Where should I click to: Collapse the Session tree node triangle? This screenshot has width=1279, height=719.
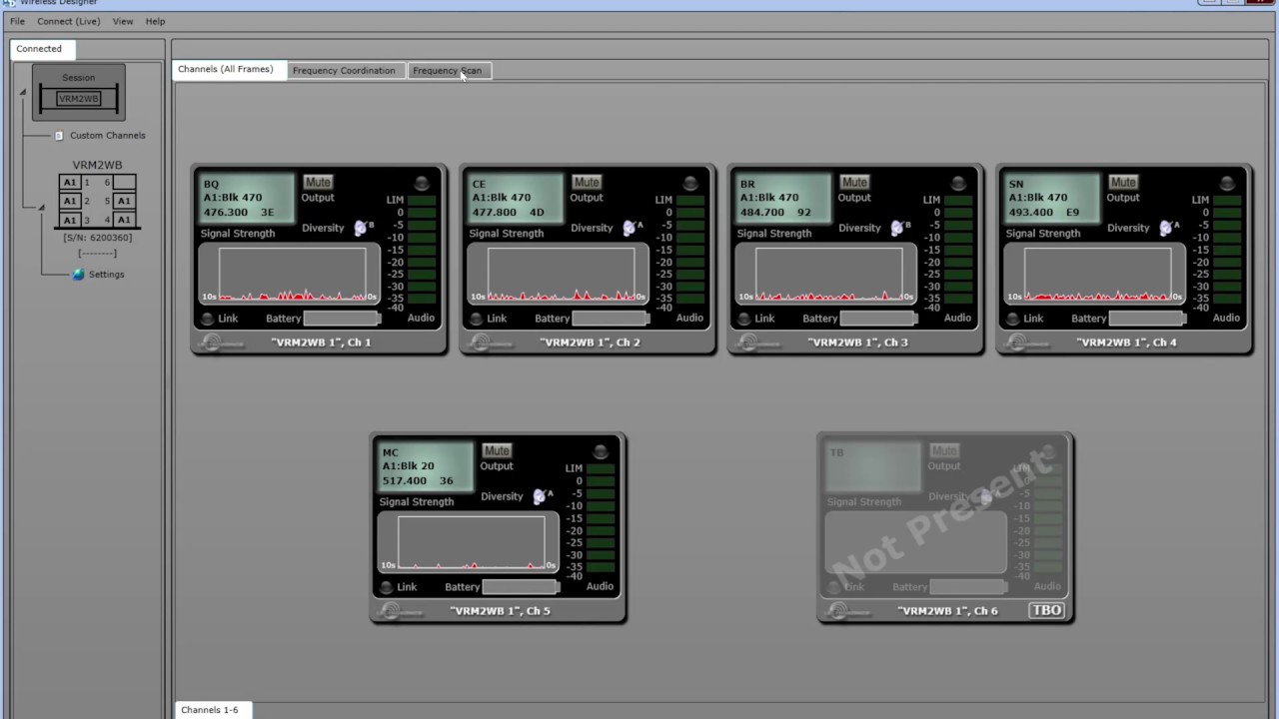(x=22, y=93)
